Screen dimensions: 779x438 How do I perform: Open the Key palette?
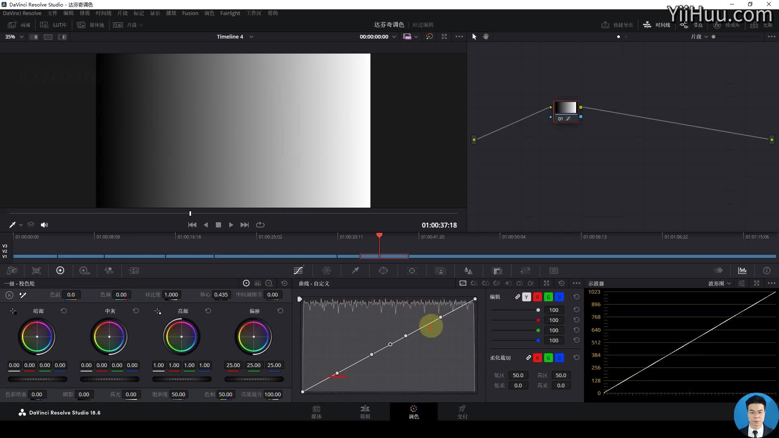click(x=497, y=271)
